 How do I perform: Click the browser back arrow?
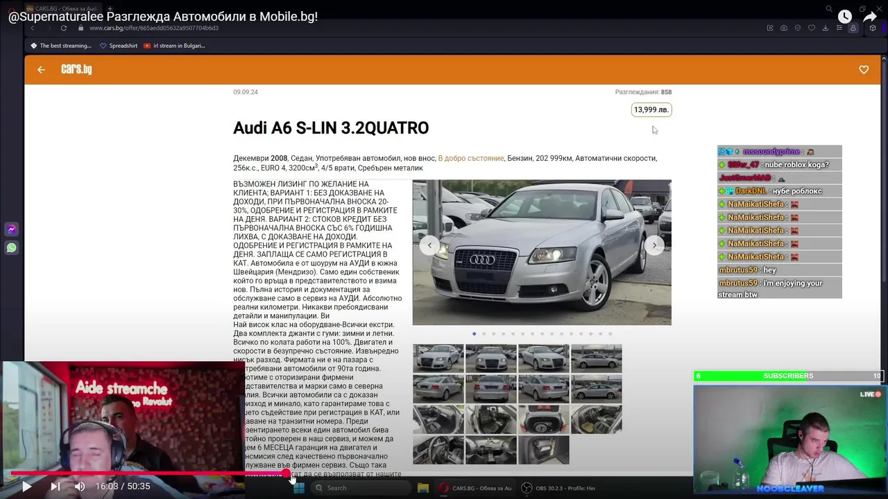[32, 28]
